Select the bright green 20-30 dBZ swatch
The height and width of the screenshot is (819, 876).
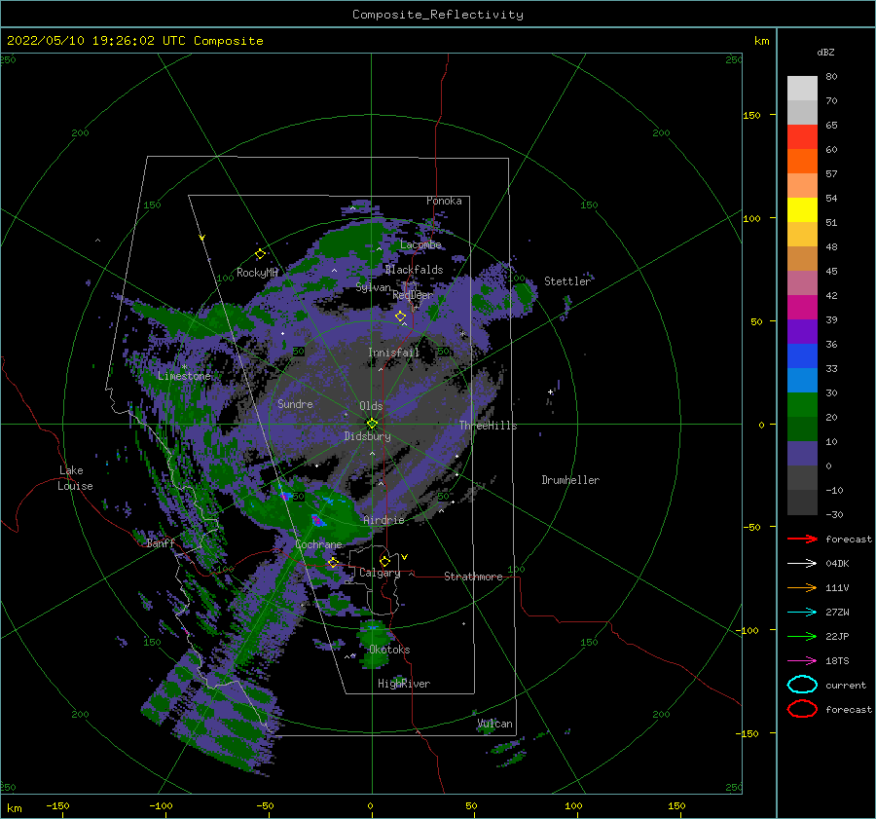click(802, 405)
